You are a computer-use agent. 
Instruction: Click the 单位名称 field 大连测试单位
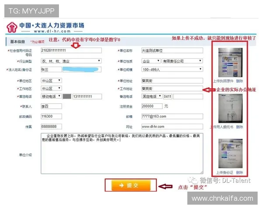pos(172,51)
